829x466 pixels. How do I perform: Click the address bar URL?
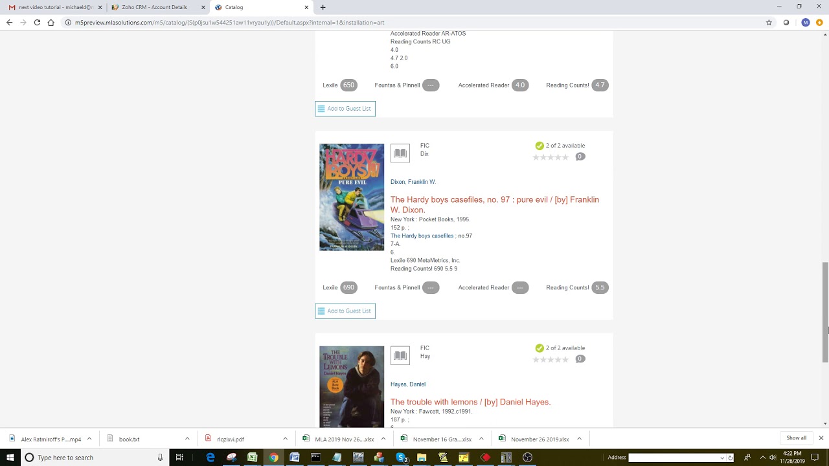(x=229, y=22)
